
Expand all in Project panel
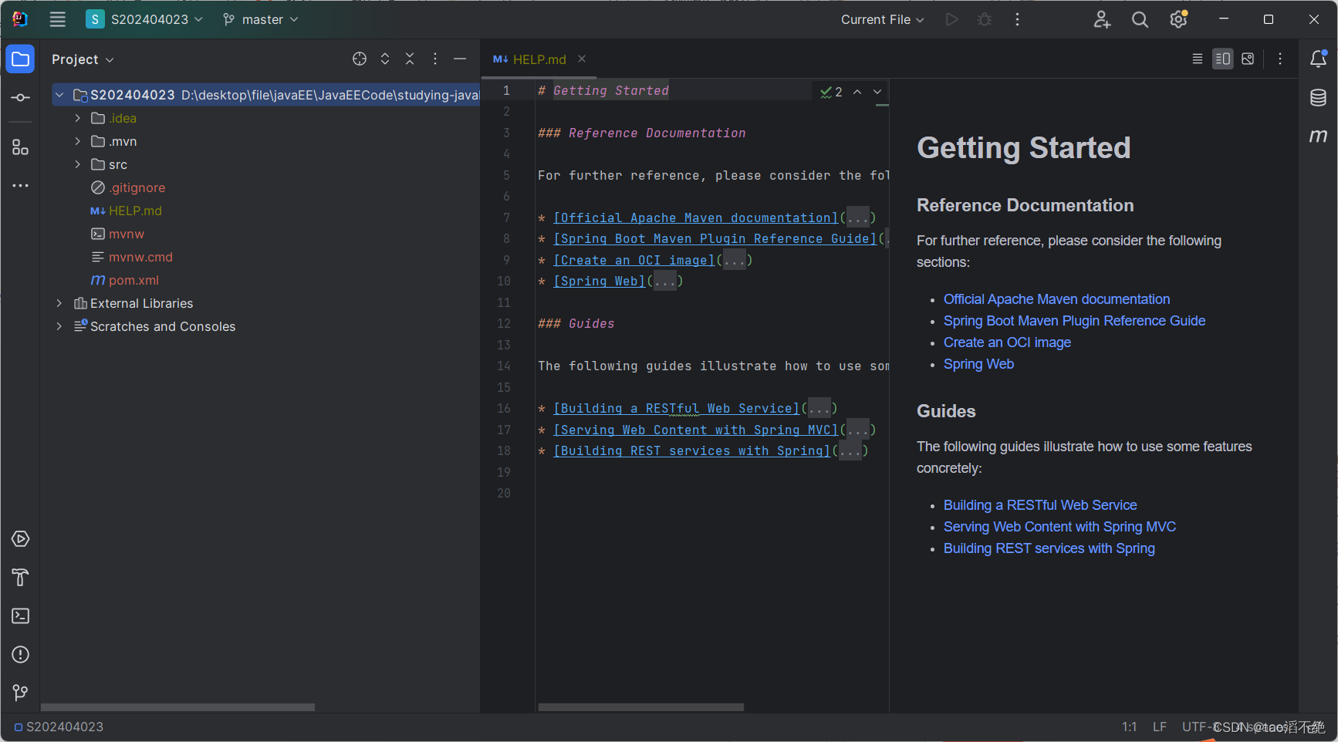[385, 59]
